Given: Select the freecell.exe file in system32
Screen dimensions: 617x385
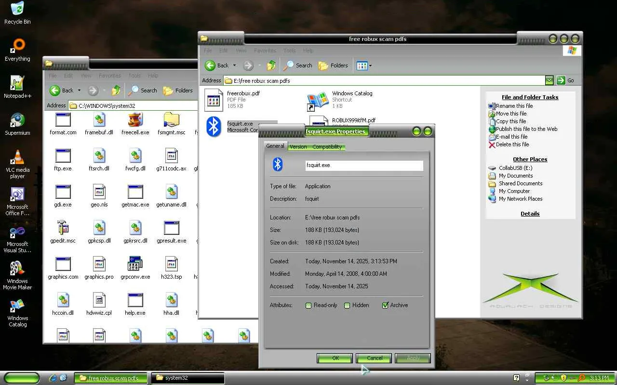Looking at the screenshot, I should (135, 124).
